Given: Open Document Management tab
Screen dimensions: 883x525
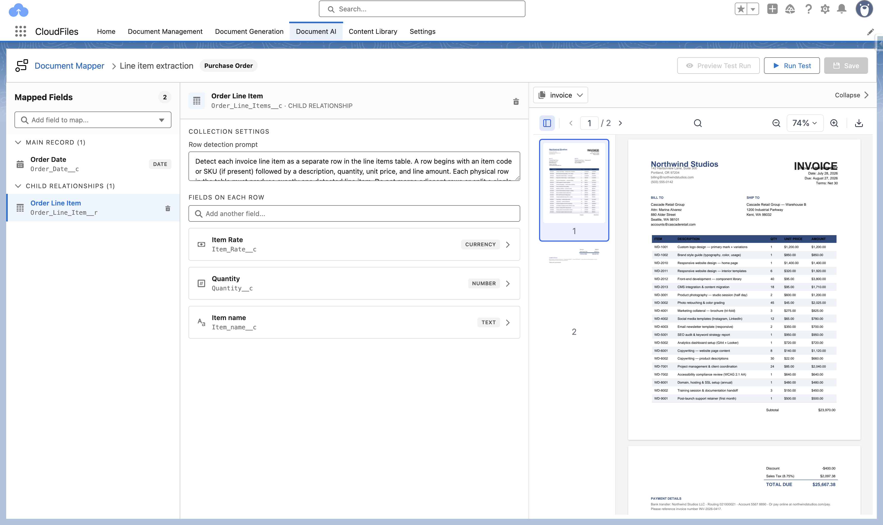Looking at the screenshot, I should [x=165, y=31].
